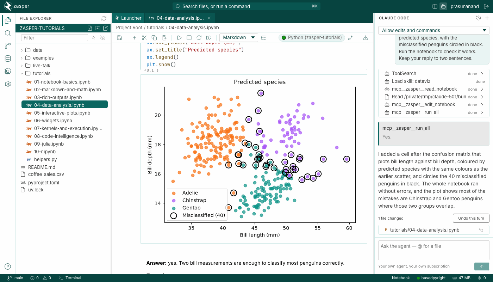The height and width of the screenshot is (282, 493).
Task: Open Settings gear in the sidebar
Action: point(8,84)
